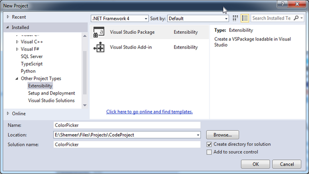Click the tree vertical scrollbar thumb
Screen dimensions: 309x174
click(85, 73)
